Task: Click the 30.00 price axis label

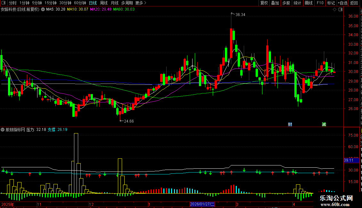Action: [353, 72]
